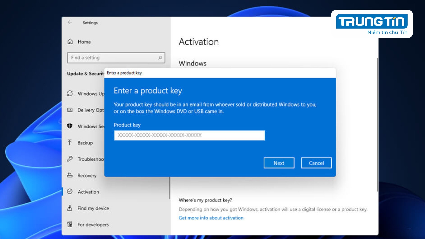Click the For developers icon
425x239 pixels.
coord(70,225)
